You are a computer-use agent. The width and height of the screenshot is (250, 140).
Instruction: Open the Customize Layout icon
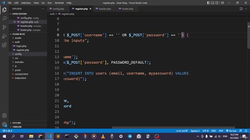(222, 3)
